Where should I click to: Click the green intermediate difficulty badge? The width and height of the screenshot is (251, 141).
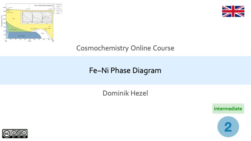228,108
